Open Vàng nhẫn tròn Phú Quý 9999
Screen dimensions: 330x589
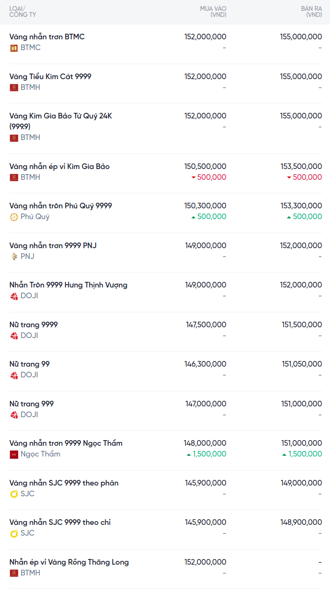pyautogui.click(x=60, y=206)
